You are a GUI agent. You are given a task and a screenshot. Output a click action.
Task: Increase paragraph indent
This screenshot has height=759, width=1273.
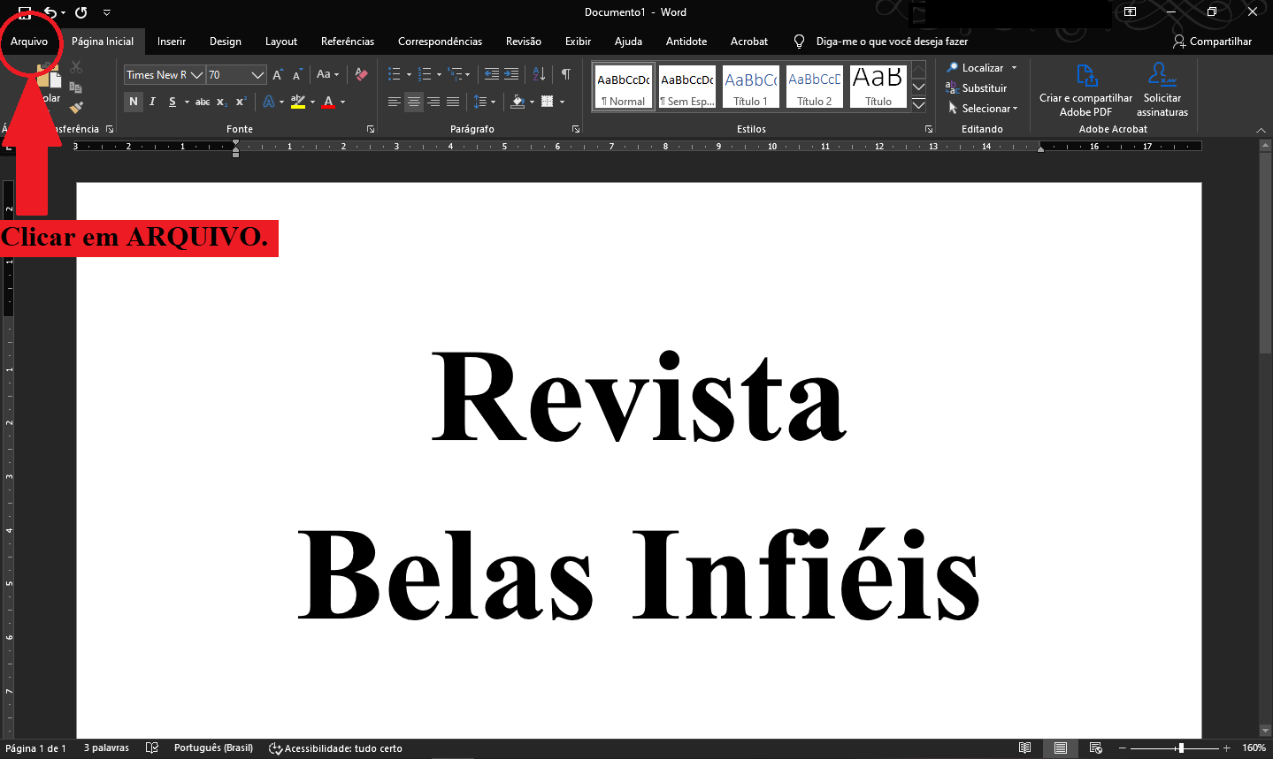coord(511,74)
